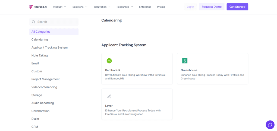This screenshot has width=277, height=131.
Task: Expand the Solutions dropdown chevron
Action: [86, 7]
